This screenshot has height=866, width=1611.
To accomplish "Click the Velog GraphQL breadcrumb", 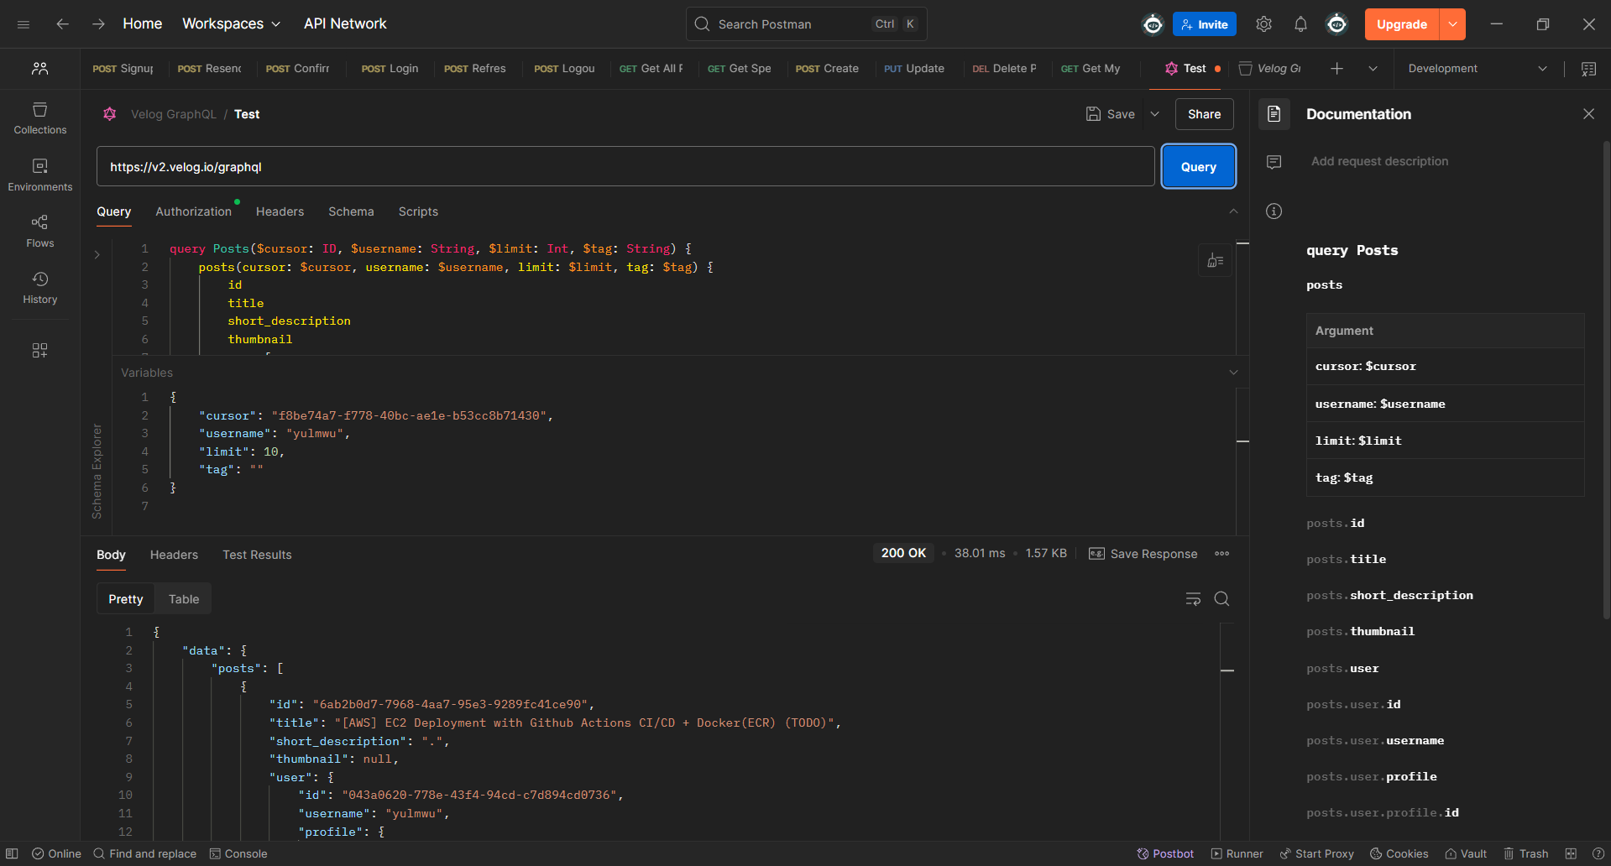I will (174, 114).
